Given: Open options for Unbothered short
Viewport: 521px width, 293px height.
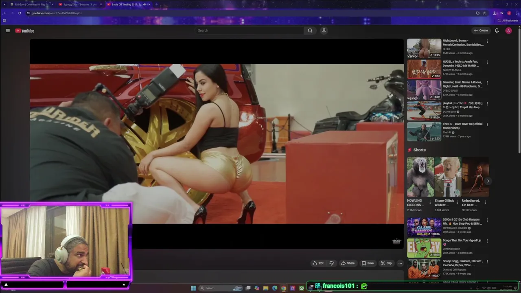Looking at the screenshot, I should click(485, 202).
